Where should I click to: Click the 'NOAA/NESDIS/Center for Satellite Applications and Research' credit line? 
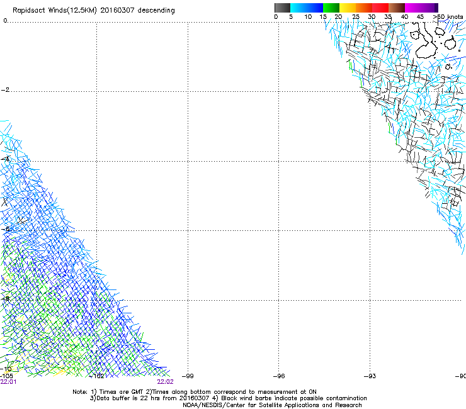[272, 405]
